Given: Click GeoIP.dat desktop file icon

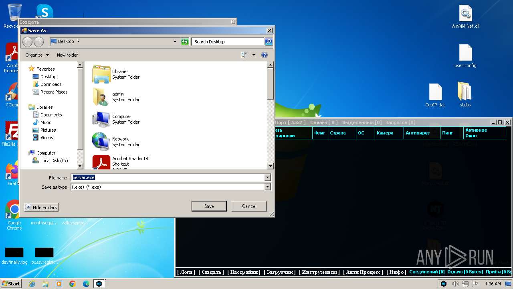Looking at the screenshot, I should (x=435, y=96).
